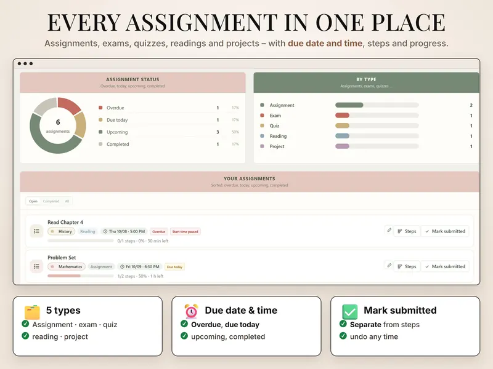Click the red Overdue legend swatch

point(100,108)
